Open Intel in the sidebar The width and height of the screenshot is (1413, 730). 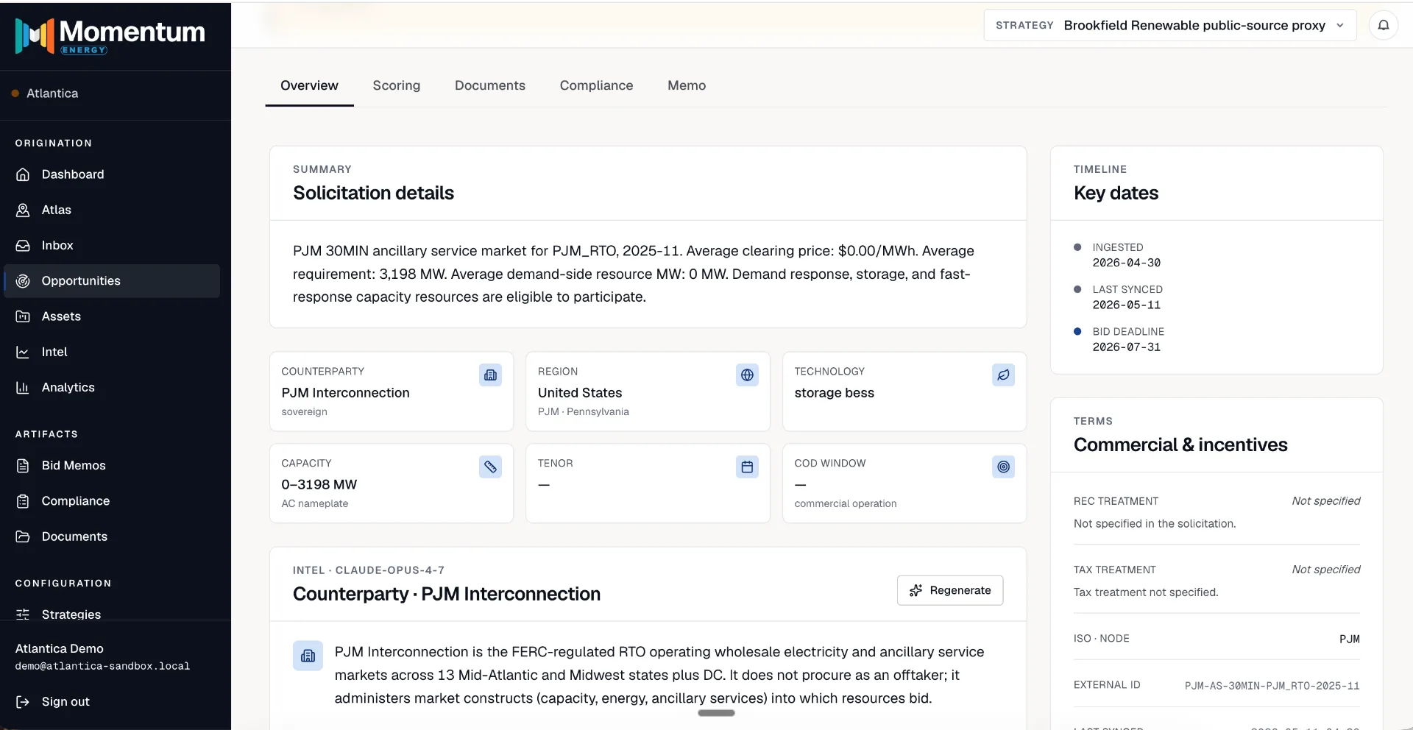(112, 352)
